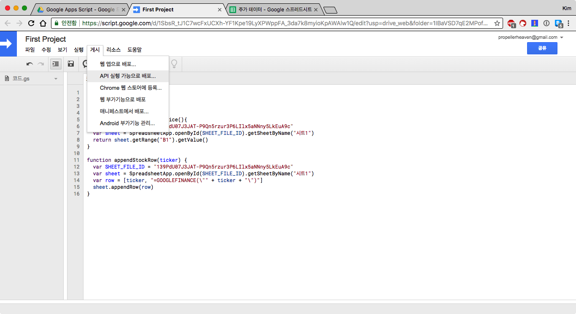
Task: Reload the page in the browser
Action: coord(31,23)
